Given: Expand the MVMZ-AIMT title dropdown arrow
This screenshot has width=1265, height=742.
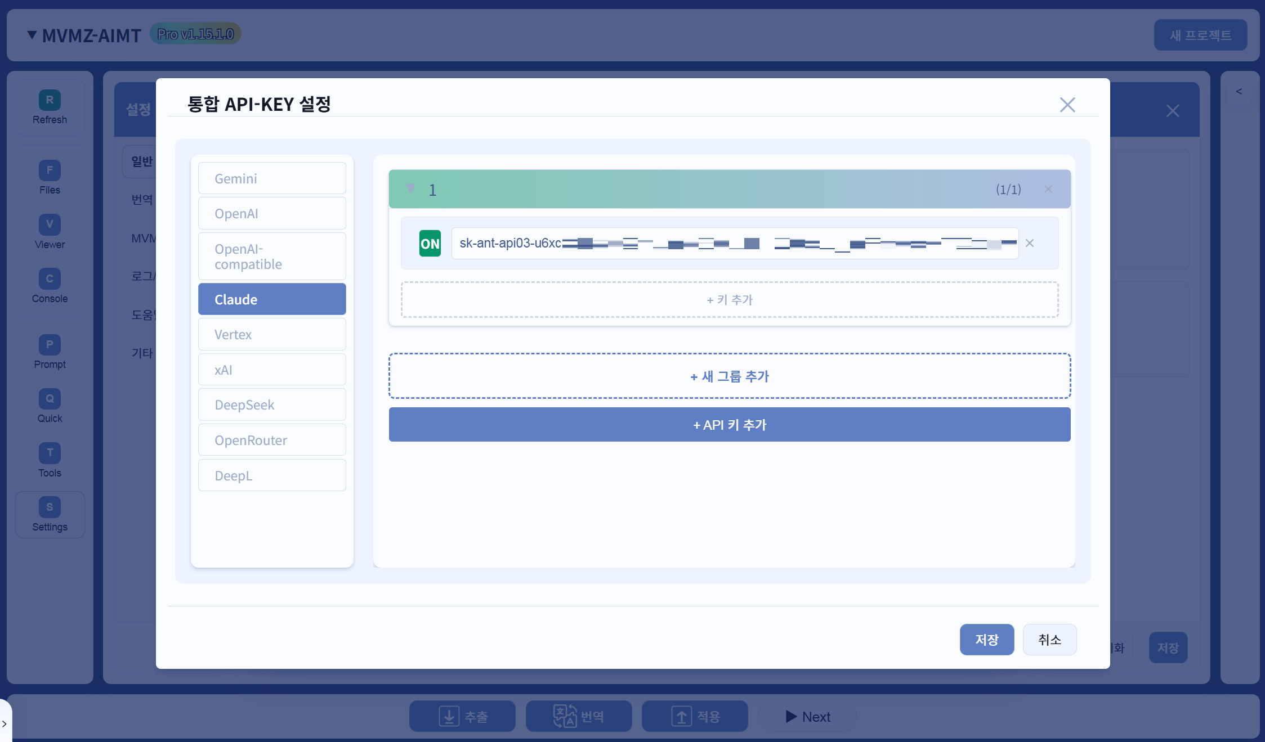Looking at the screenshot, I should click(x=32, y=35).
